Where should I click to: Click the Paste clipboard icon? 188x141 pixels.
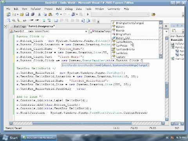[50, 14]
